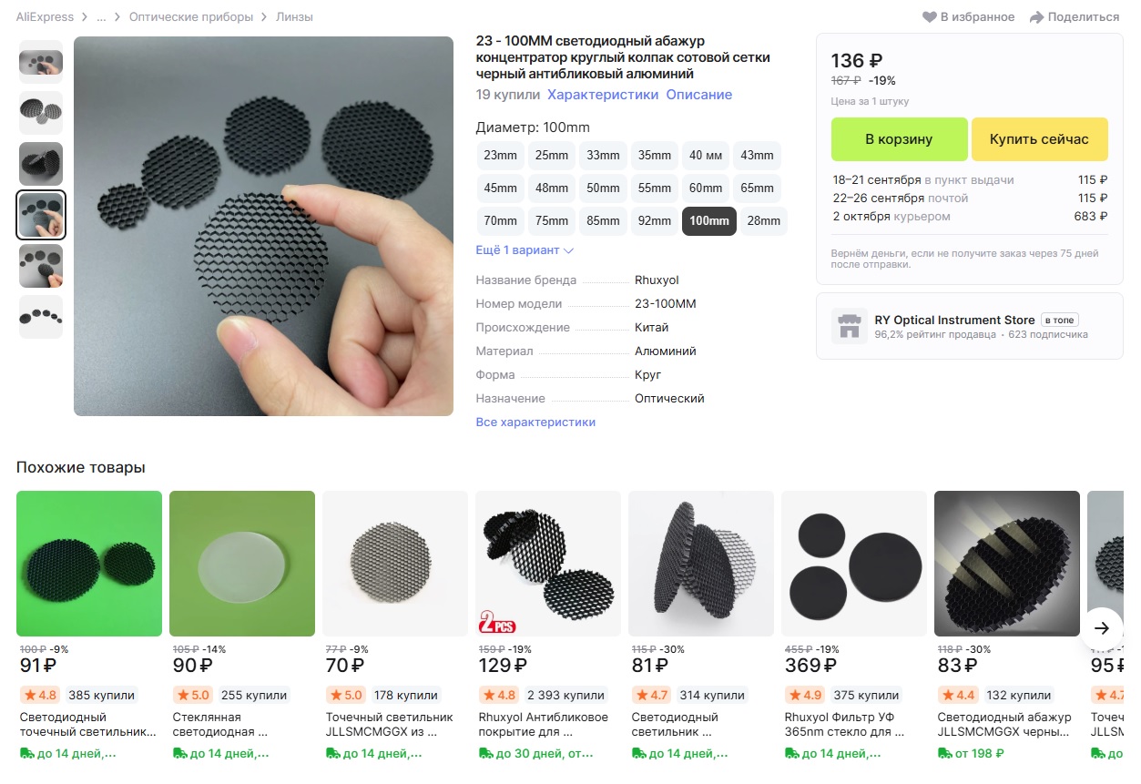Click the next arrow in similar products
The width and height of the screenshot is (1141, 784).
click(x=1102, y=628)
